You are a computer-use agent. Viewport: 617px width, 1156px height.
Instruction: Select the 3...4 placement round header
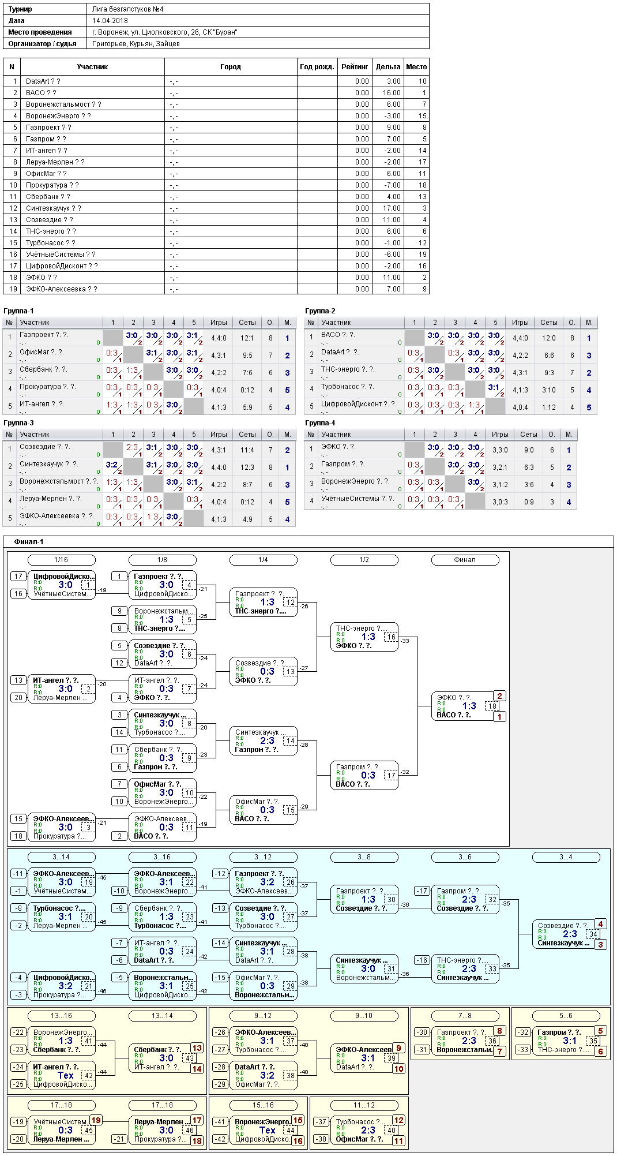566,857
